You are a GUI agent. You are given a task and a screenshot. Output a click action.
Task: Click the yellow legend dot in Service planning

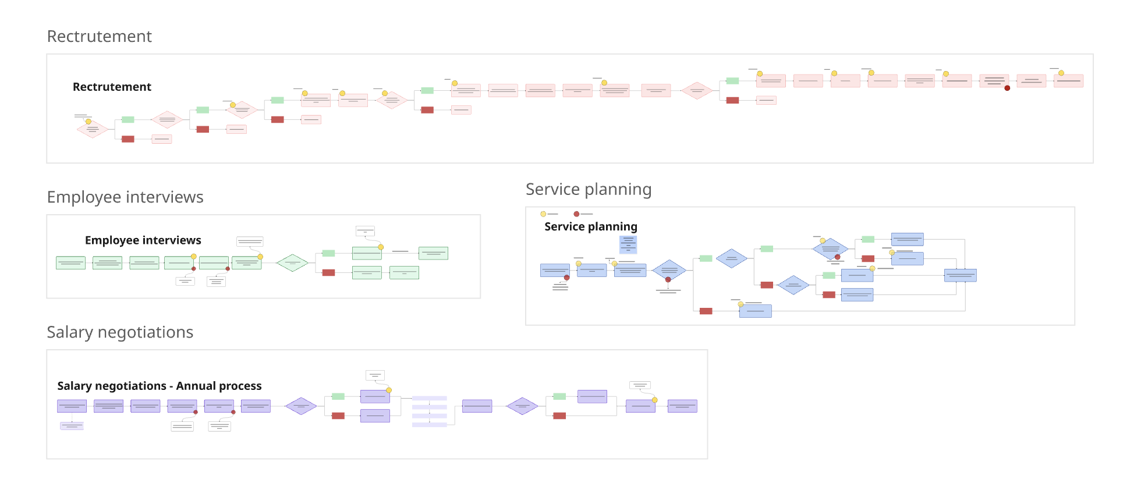543,214
